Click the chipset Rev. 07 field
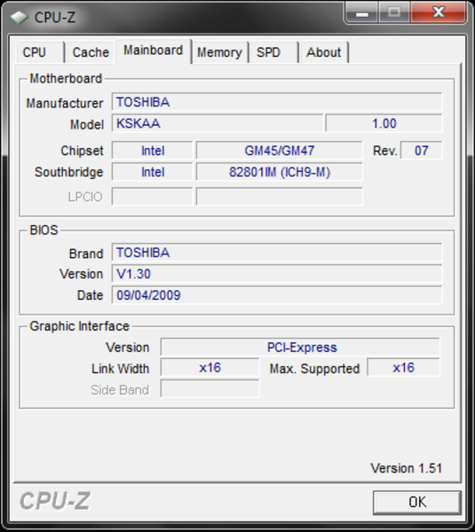Image resolution: width=475 pixels, height=532 pixels. coord(422,151)
